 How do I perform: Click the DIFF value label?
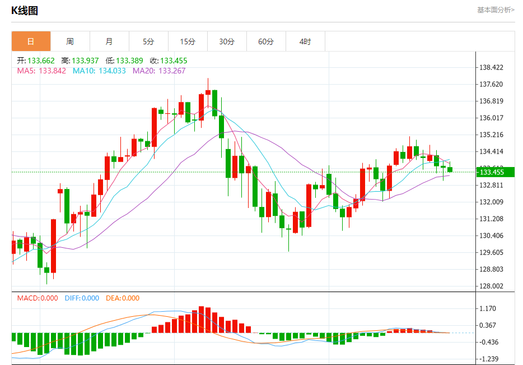coord(82,298)
